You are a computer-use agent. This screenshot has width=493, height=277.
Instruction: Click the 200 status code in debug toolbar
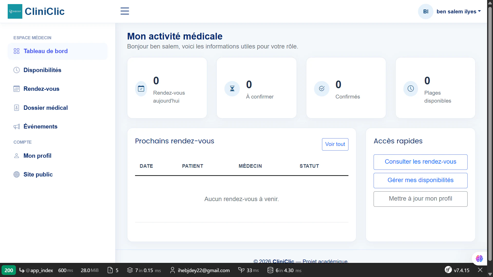pos(9,270)
